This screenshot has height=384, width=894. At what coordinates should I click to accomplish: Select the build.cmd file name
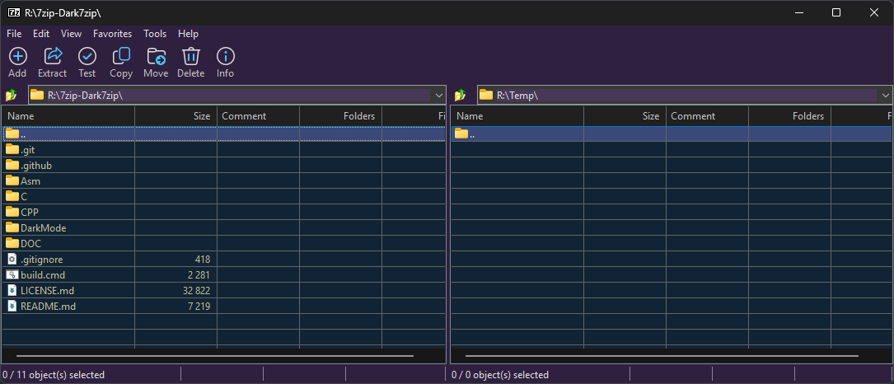pos(43,274)
